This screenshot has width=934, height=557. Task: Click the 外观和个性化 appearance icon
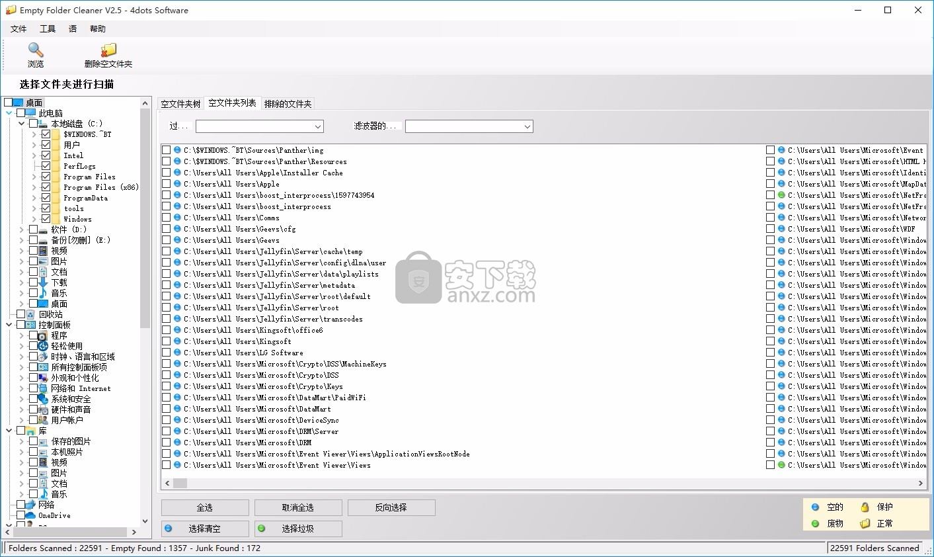43,378
